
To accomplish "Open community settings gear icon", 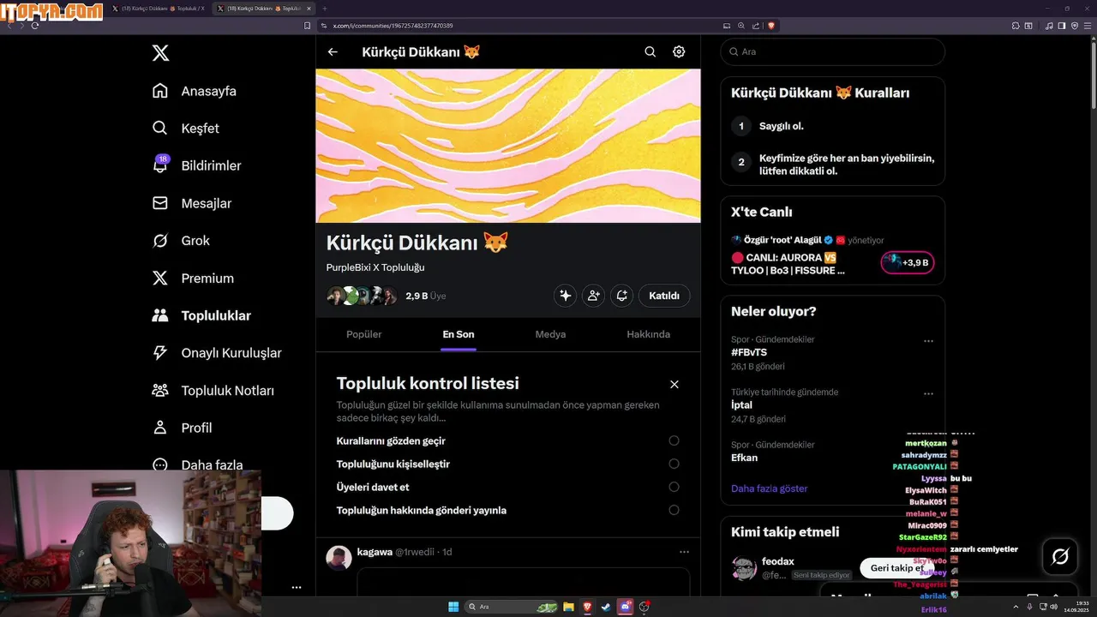I will (679, 51).
